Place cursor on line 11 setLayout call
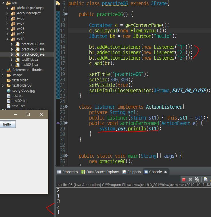Image resolution: width=211 pixels, height=217 pixels. (x=106, y=31)
